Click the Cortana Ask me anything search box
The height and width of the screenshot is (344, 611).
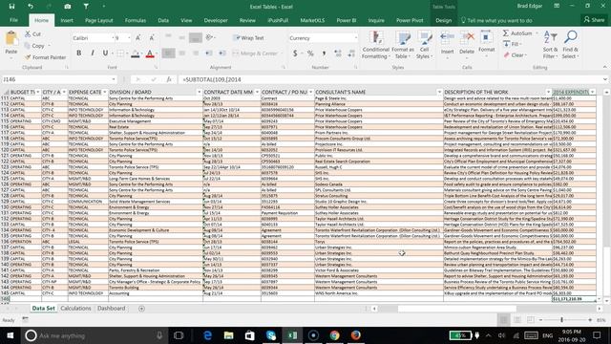click(94, 335)
